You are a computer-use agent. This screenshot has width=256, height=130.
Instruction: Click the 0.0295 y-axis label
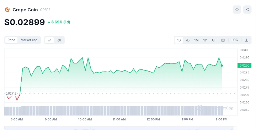pos(245,57)
